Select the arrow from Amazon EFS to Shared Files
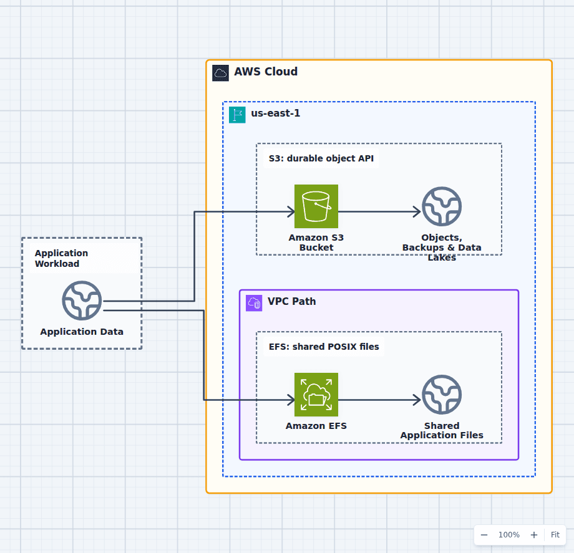This screenshot has width=574, height=553. click(379, 400)
